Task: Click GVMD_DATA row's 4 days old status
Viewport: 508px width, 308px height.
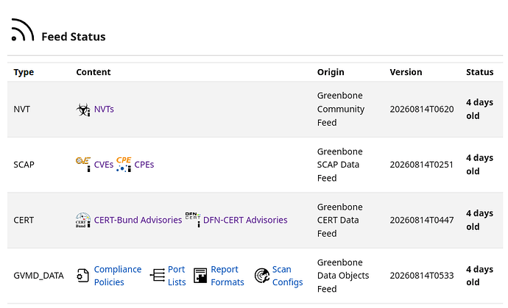Action: [480, 276]
